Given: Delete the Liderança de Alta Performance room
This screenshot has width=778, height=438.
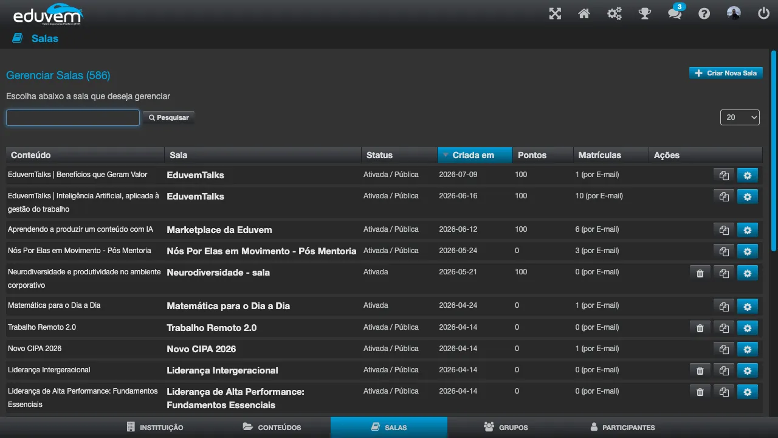Looking at the screenshot, I should 700,392.
